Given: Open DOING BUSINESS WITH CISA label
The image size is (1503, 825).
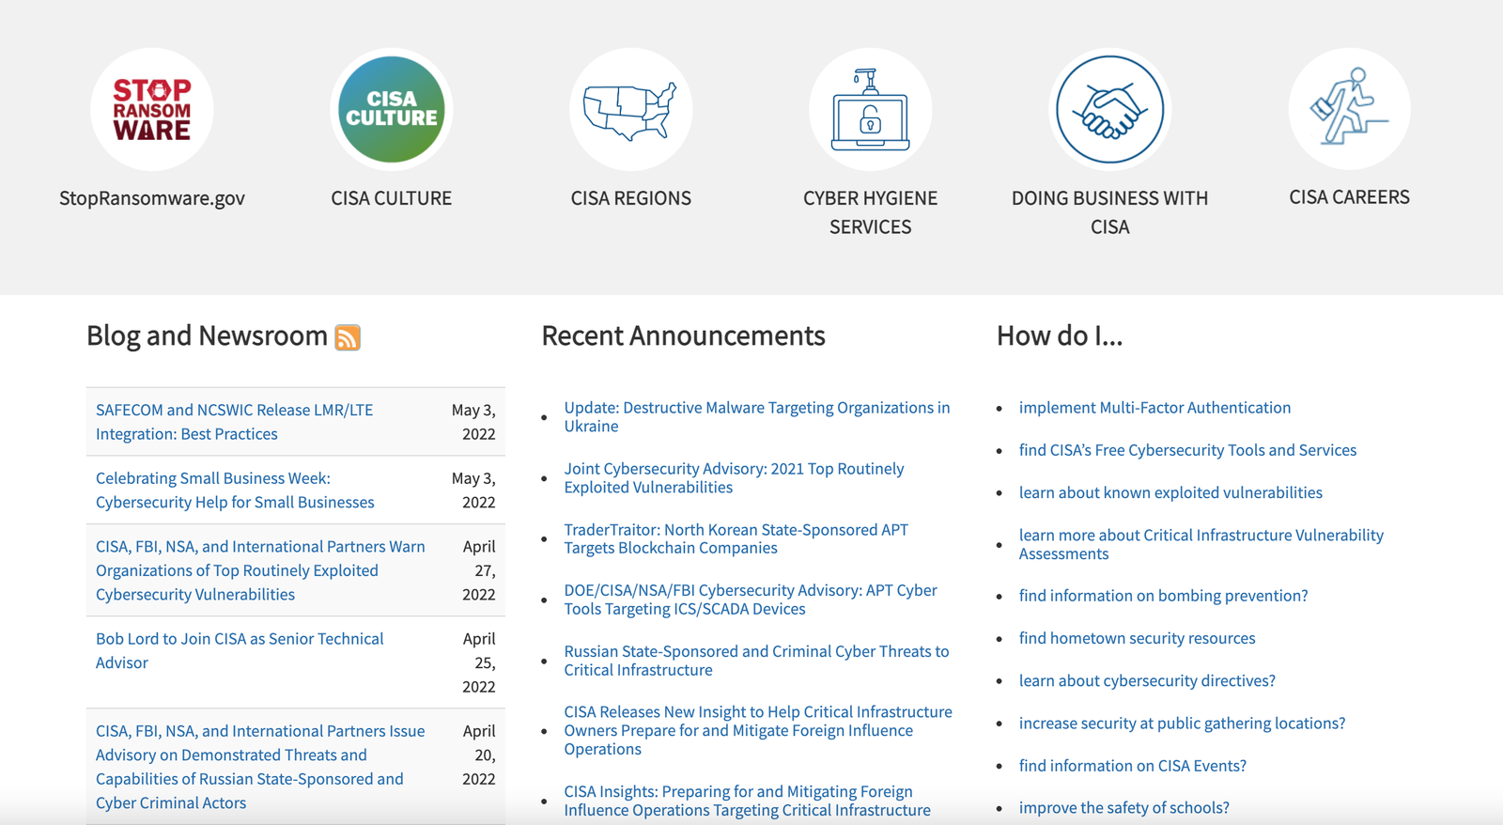Looking at the screenshot, I should pyautogui.click(x=1110, y=212).
